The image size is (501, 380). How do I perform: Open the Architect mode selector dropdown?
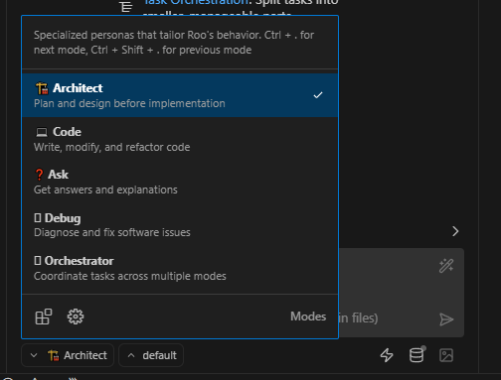coord(68,355)
